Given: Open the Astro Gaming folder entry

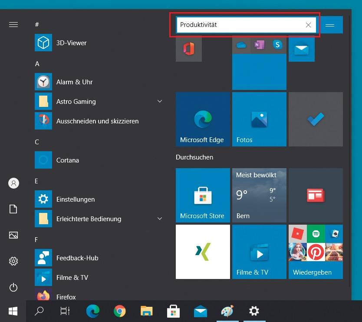Looking at the screenshot, I should [x=99, y=102].
